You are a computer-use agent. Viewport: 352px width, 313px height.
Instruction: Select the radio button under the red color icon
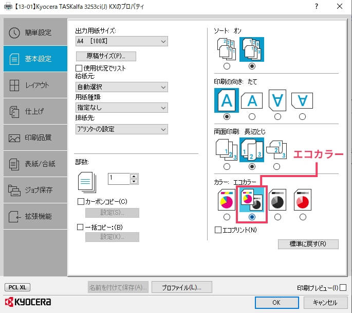(x=303, y=217)
